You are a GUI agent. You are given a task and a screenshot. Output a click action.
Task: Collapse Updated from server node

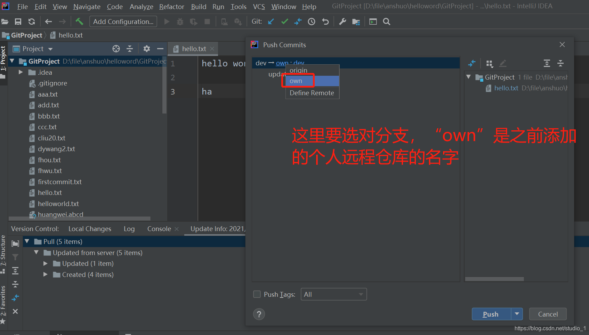(x=36, y=253)
